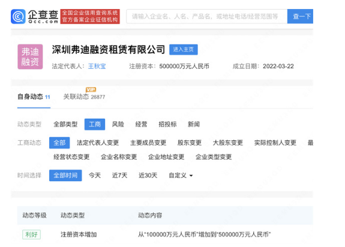
Task: Switch to the 关联动态 tab
Action: (84, 97)
